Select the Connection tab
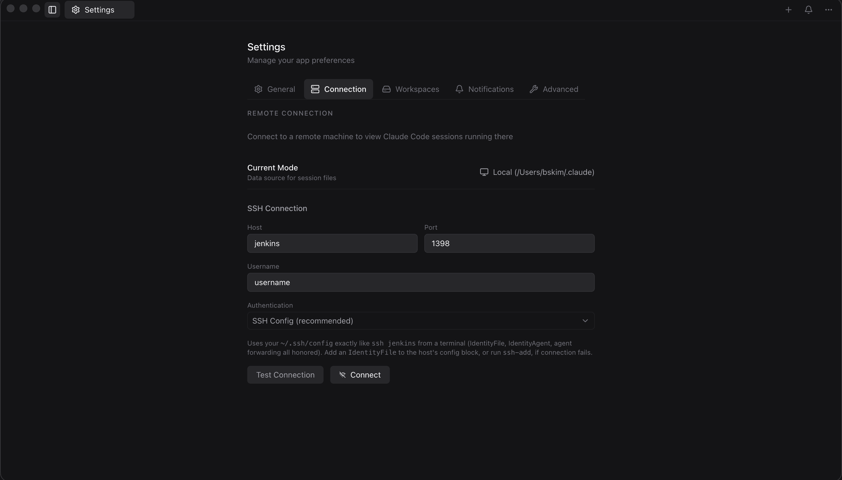Viewport: 842px width, 480px height. pos(338,89)
